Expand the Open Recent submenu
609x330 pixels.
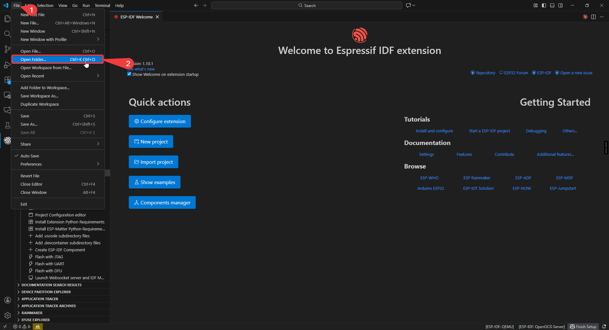pos(58,76)
